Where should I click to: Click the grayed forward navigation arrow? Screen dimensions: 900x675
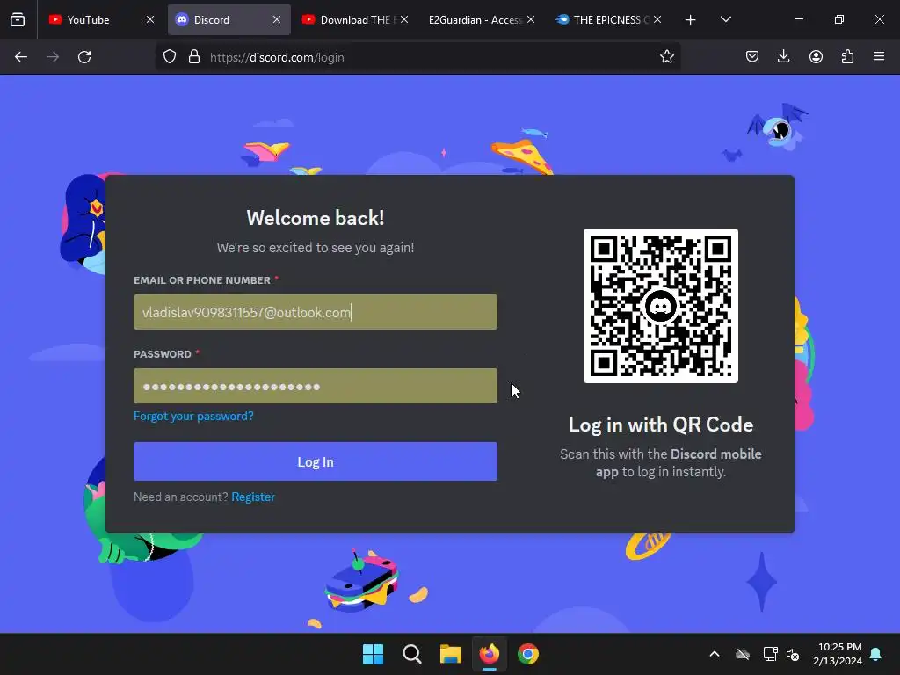coord(53,57)
